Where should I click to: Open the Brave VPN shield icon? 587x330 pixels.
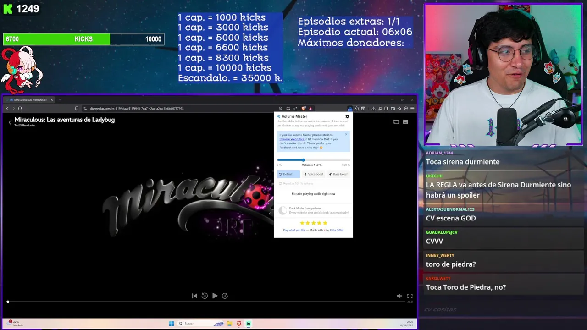406,109
